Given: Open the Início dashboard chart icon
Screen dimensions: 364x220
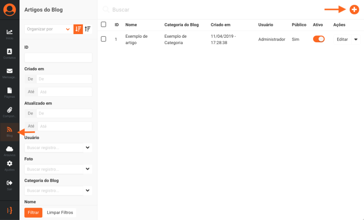Looking at the screenshot, I should (x=10, y=33).
